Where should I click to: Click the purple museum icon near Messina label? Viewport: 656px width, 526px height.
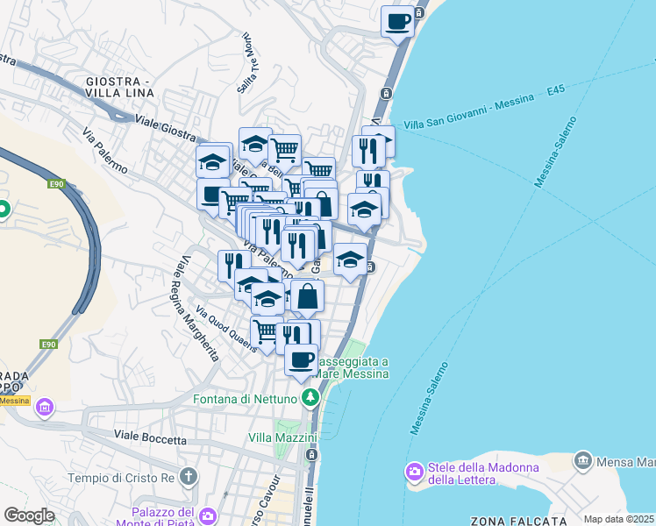[45, 408]
